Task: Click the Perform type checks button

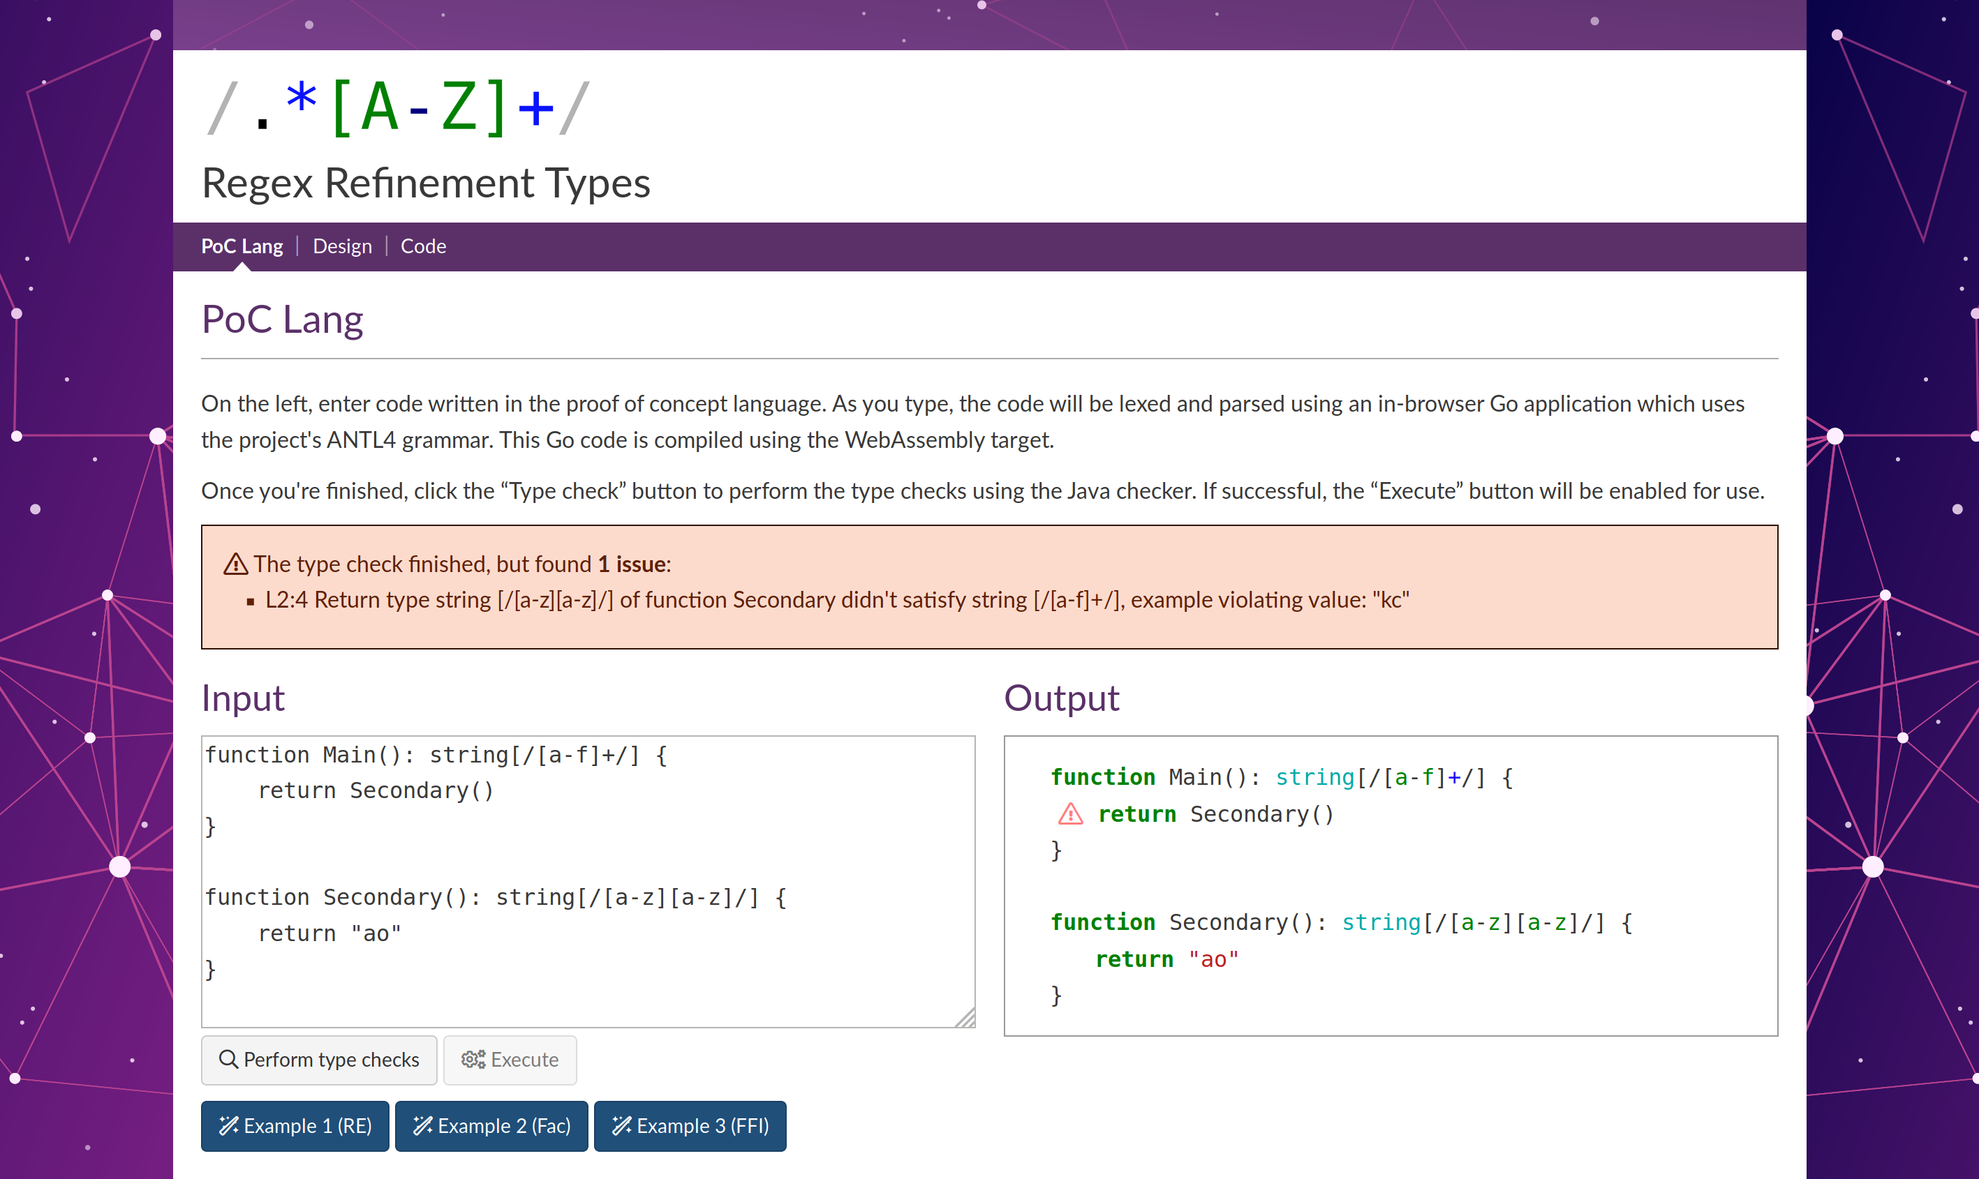Action: [319, 1060]
